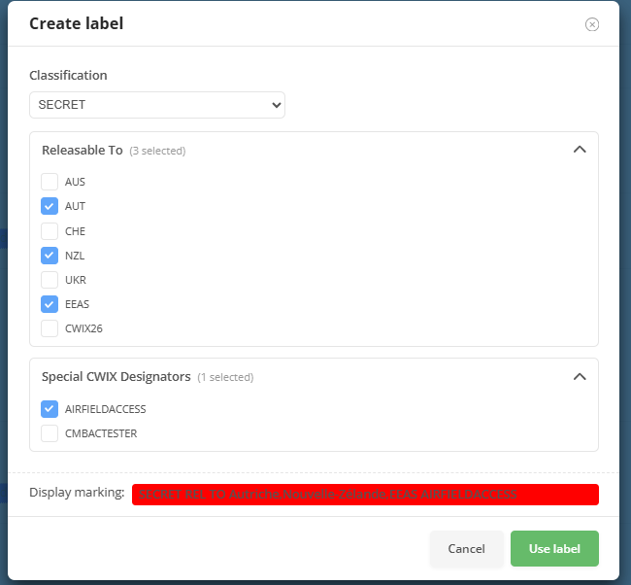Open the Classification SECRET dropdown
The image size is (631, 585).
tap(157, 105)
